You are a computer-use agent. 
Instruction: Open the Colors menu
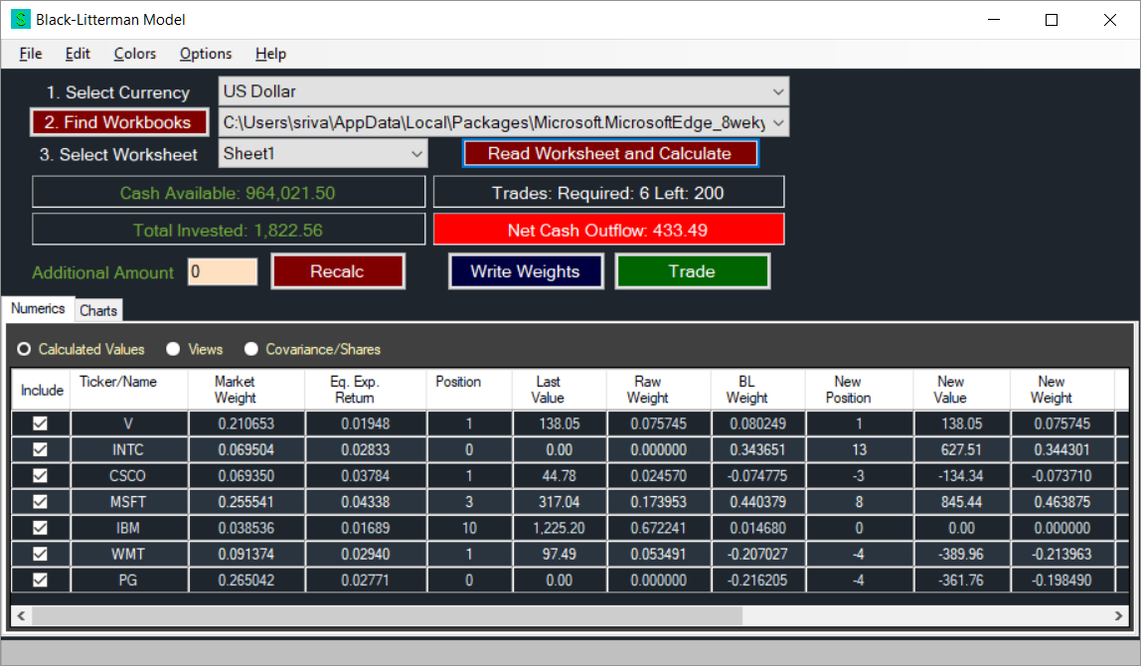click(x=134, y=54)
